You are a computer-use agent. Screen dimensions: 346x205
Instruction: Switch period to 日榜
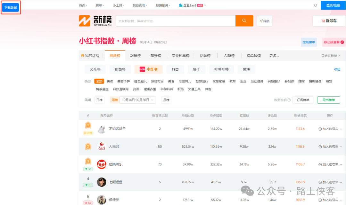pyautogui.click(x=99, y=100)
